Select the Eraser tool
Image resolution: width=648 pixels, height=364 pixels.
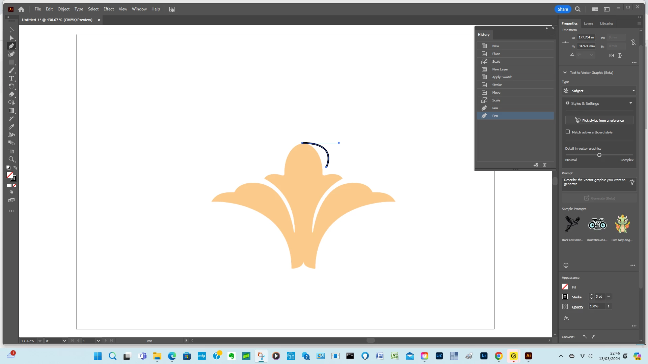(x=11, y=94)
